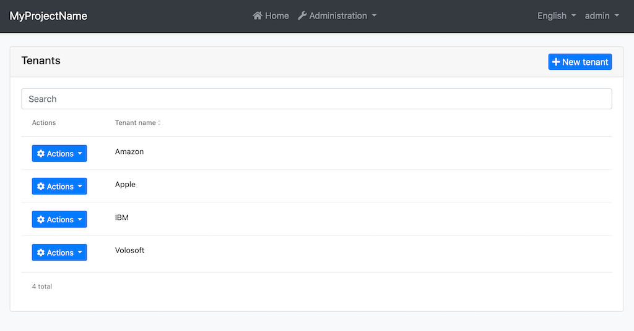Sort by the Tenant name column header
Viewport: 634px width, 331px height.
pyautogui.click(x=136, y=123)
